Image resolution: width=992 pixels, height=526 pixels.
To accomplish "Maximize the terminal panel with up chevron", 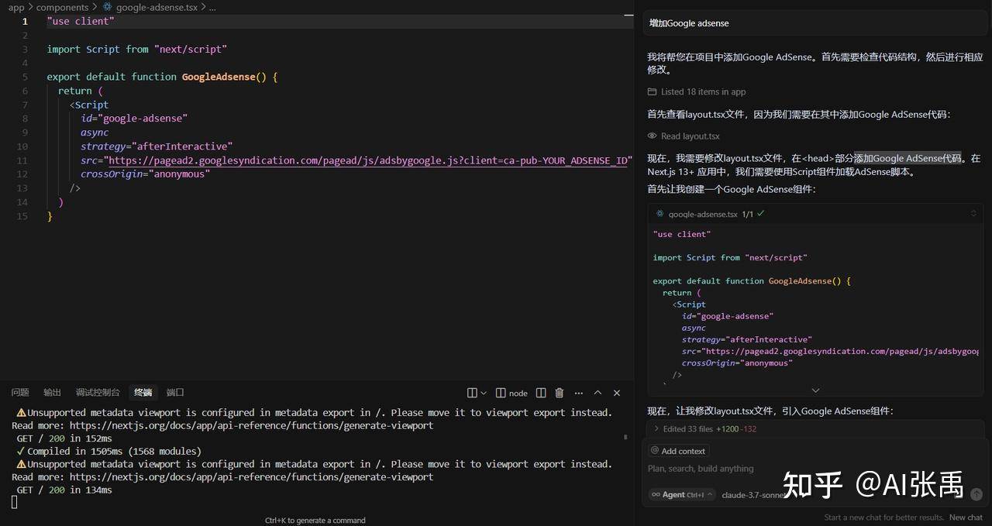I will tap(598, 393).
